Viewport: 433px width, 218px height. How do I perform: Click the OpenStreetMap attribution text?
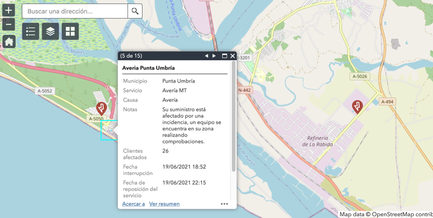(x=386, y=215)
